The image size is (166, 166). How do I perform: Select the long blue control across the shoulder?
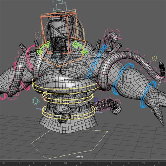96,62
